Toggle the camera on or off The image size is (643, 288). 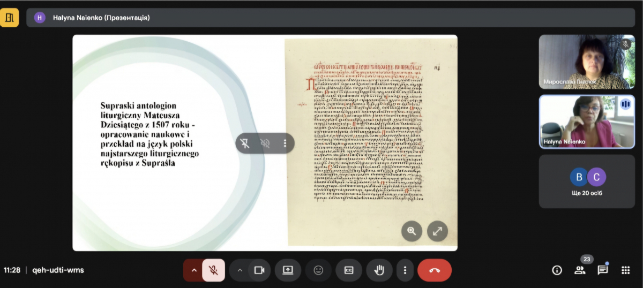pyautogui.click(x=259, y=270)
